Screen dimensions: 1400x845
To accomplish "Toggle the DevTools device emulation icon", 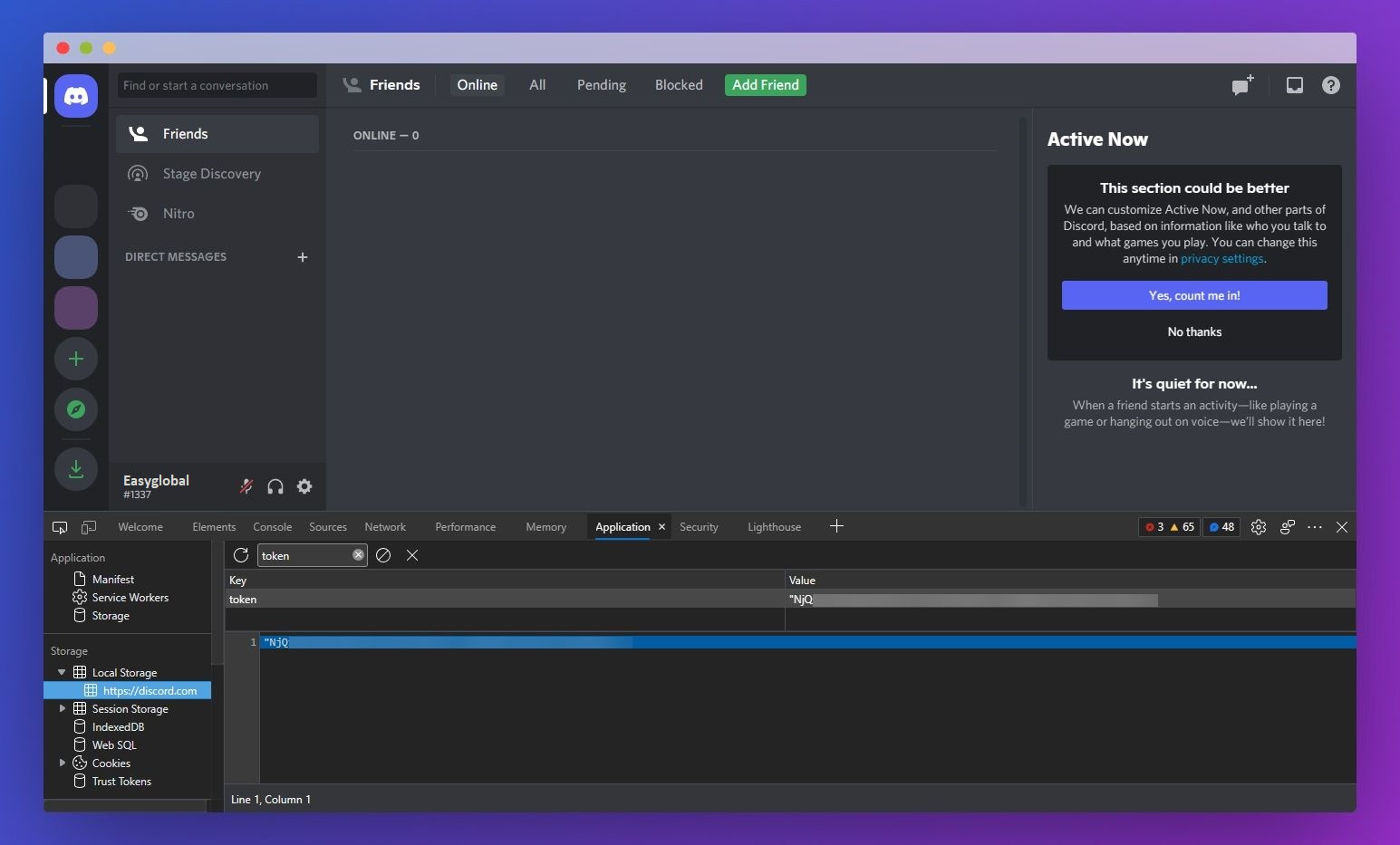I will tap(89, 527).
